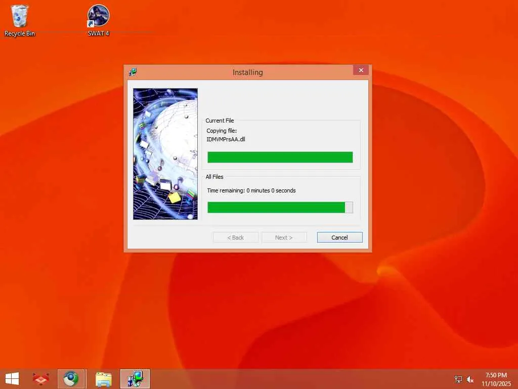518x389 pixels.
Task: Click the 'Current File' group label
Action: point(220,121)
